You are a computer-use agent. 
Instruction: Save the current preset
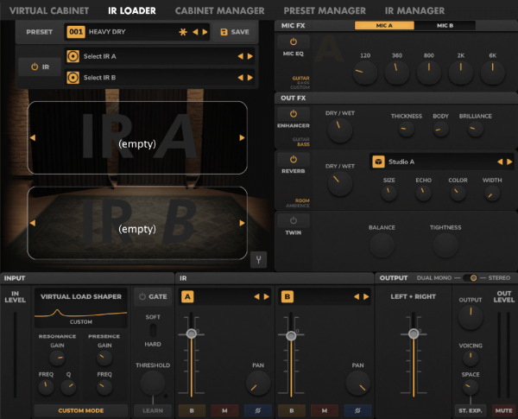point(236,32)
